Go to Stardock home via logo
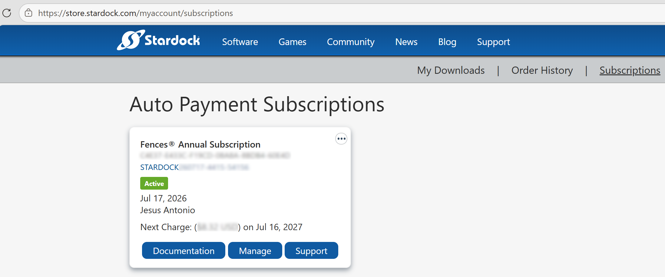Screen dimensions: 665x277 [x=158, y=40]
